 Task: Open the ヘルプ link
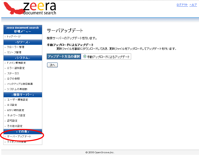click(193, 5)
